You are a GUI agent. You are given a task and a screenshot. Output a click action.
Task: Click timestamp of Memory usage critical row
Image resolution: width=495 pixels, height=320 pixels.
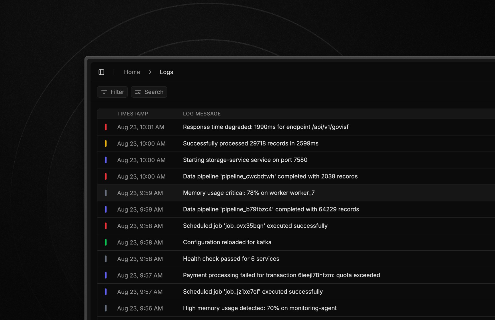[140, 193]
